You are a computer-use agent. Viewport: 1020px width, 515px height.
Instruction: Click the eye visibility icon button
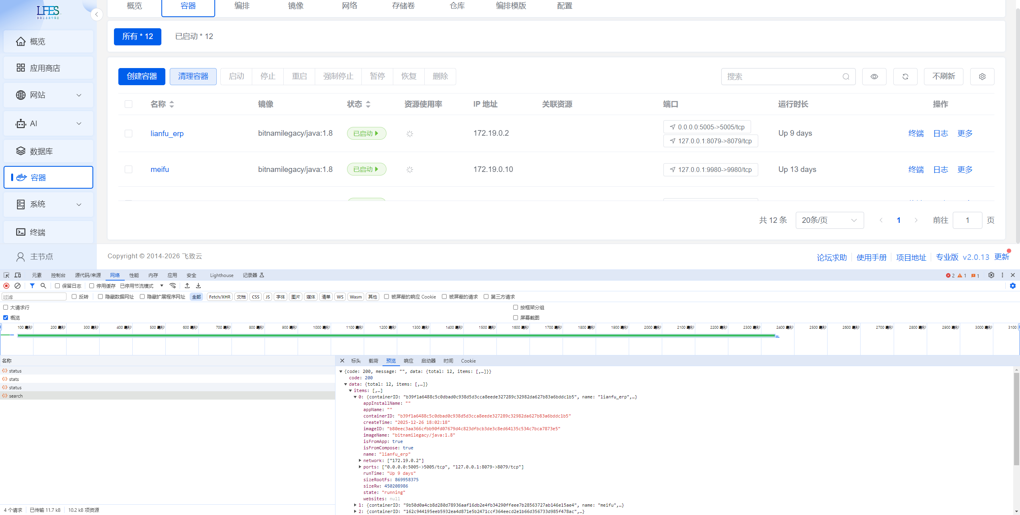click(874, 76)
